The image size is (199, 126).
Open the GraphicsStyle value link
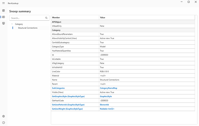[106, 97]
